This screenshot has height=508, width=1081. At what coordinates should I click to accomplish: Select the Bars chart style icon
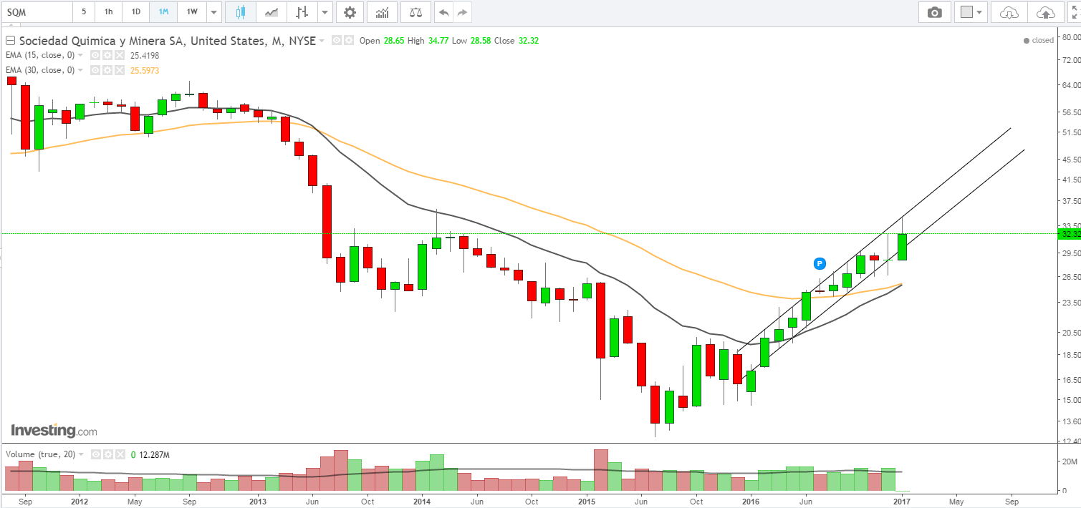pyautogui.click(x=303, y=12)
